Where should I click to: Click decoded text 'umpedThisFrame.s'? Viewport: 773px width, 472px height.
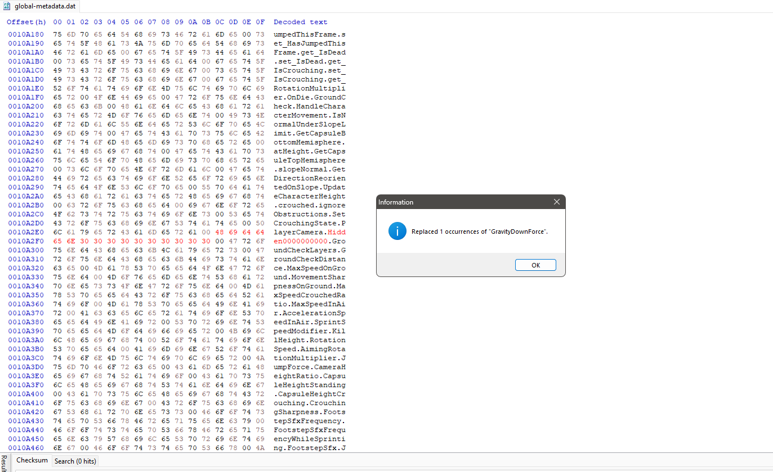[310, 35]
